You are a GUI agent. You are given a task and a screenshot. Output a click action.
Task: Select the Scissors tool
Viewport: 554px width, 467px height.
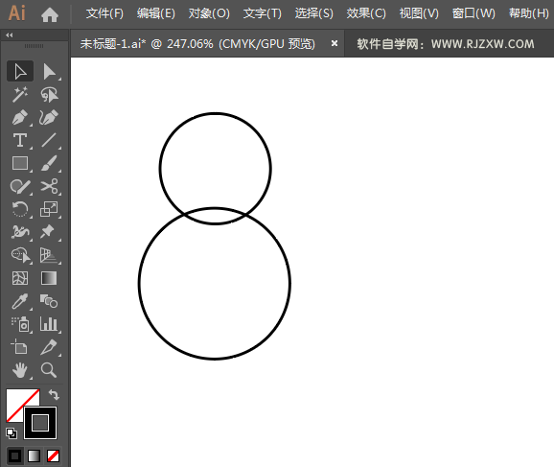49,186
